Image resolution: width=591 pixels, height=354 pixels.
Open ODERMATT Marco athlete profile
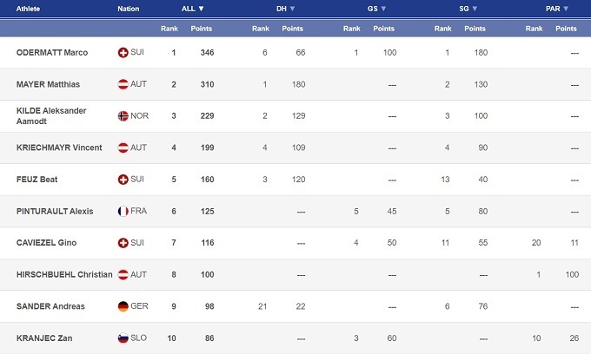(x=51, y=53)
